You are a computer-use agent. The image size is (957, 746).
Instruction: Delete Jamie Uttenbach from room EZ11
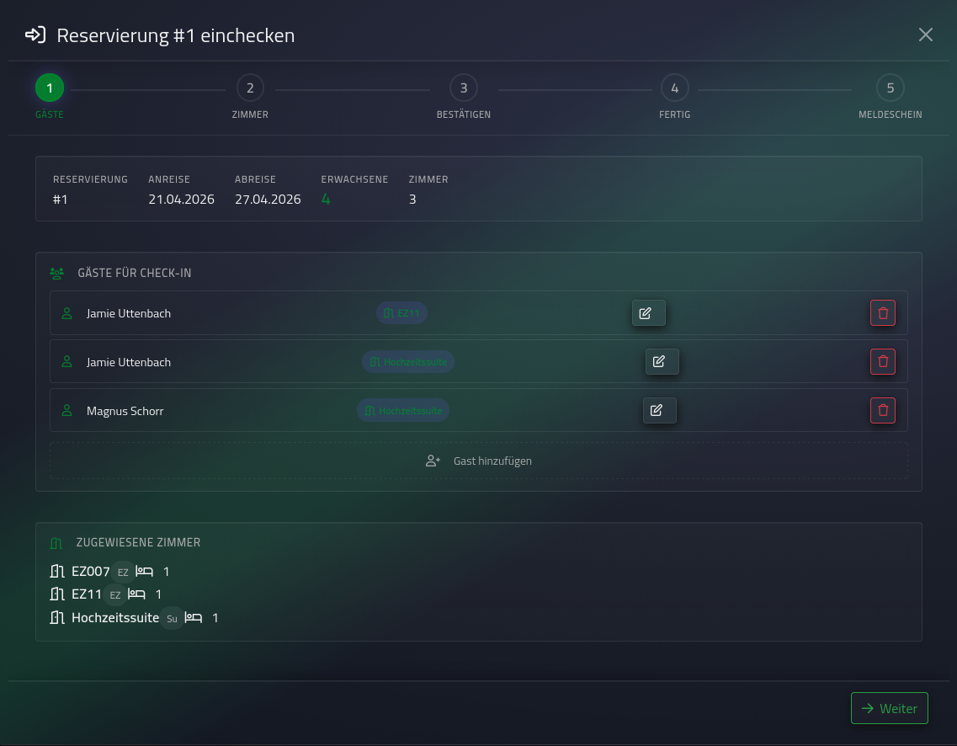pyautogui.click(x=883, y=313)
